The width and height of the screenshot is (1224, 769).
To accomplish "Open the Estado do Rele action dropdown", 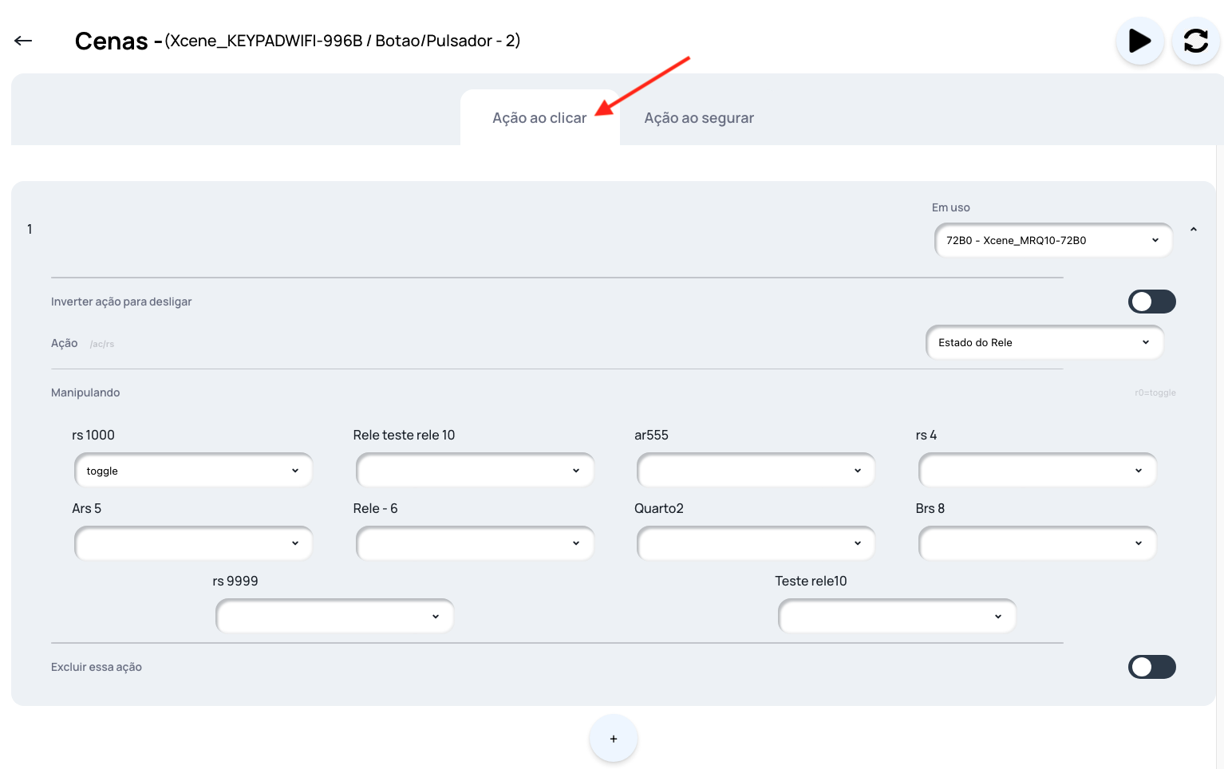I will (1044, 342).
